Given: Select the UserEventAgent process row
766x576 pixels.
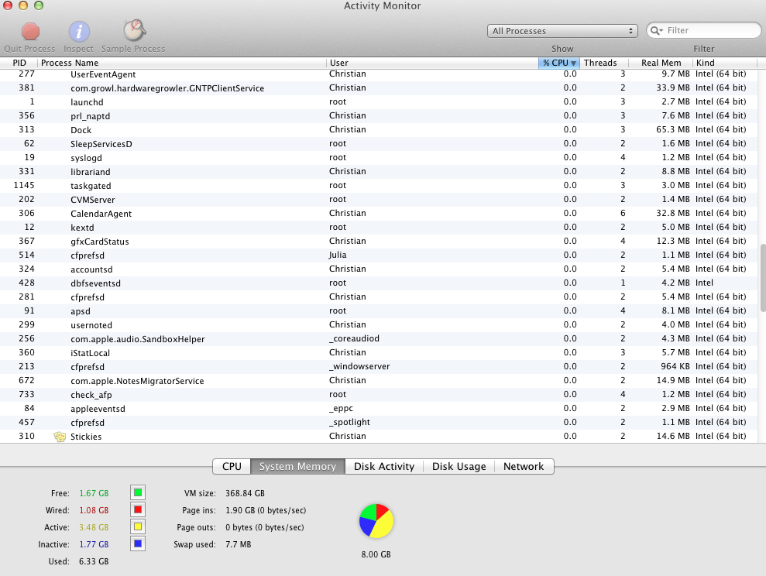Looking at the screenshot, I should pos(379,74).
